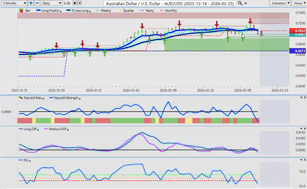This screenshot has width=307, height=189.
Task: Expand the symbol search dropdown arrow
Action: 246,3
